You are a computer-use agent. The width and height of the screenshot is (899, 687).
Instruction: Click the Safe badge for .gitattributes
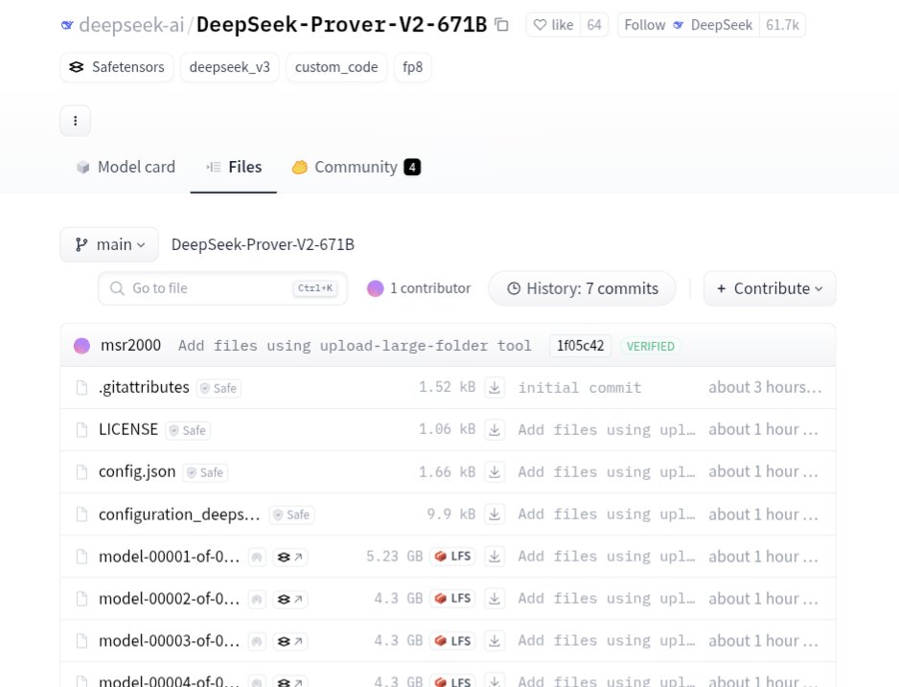click(x=219, y=388)
